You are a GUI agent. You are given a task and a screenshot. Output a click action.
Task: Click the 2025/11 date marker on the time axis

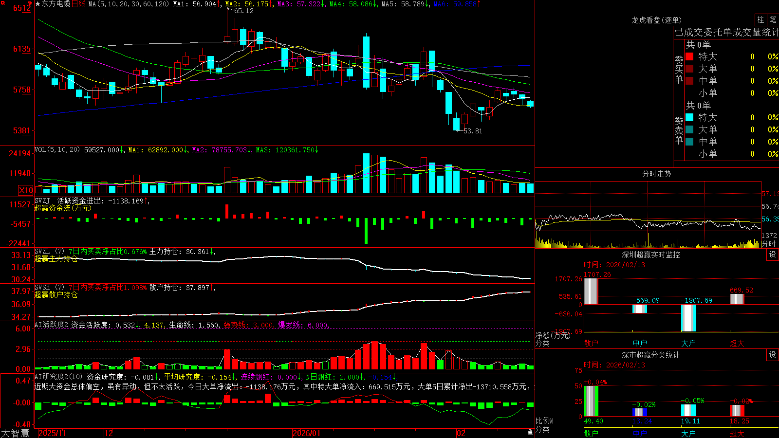[x=52, y=433]
